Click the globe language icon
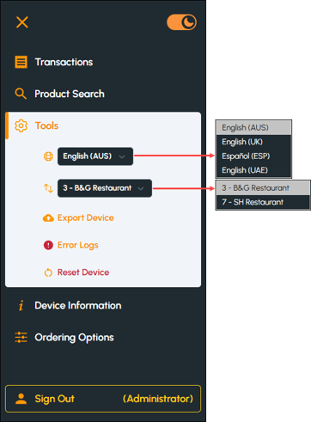The width and height of the screenshot is (311, 422). 48,156
